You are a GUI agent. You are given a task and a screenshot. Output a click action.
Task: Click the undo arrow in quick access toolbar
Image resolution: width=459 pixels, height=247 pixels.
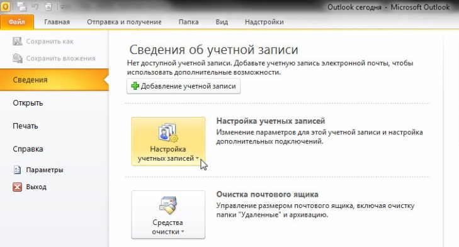[35, 6]
